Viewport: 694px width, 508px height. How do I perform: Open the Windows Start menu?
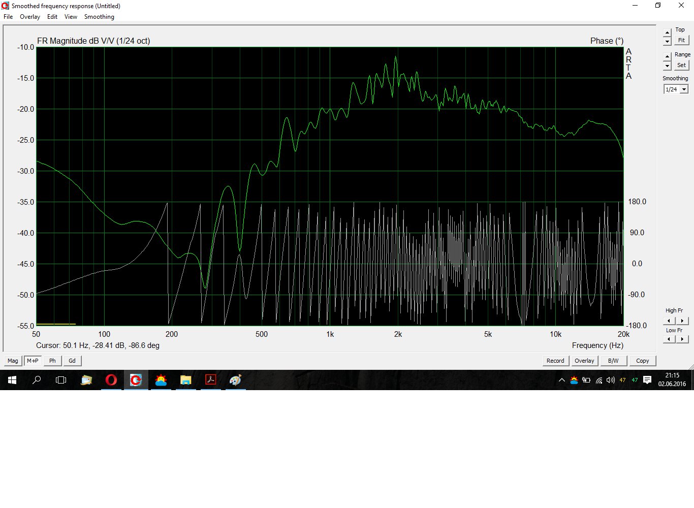(x=12, y=380)
